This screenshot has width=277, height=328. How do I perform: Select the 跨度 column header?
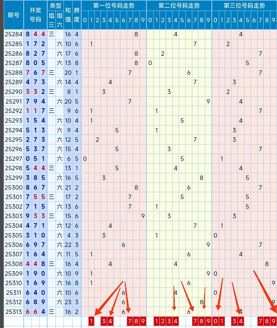(x=77, y=15)
